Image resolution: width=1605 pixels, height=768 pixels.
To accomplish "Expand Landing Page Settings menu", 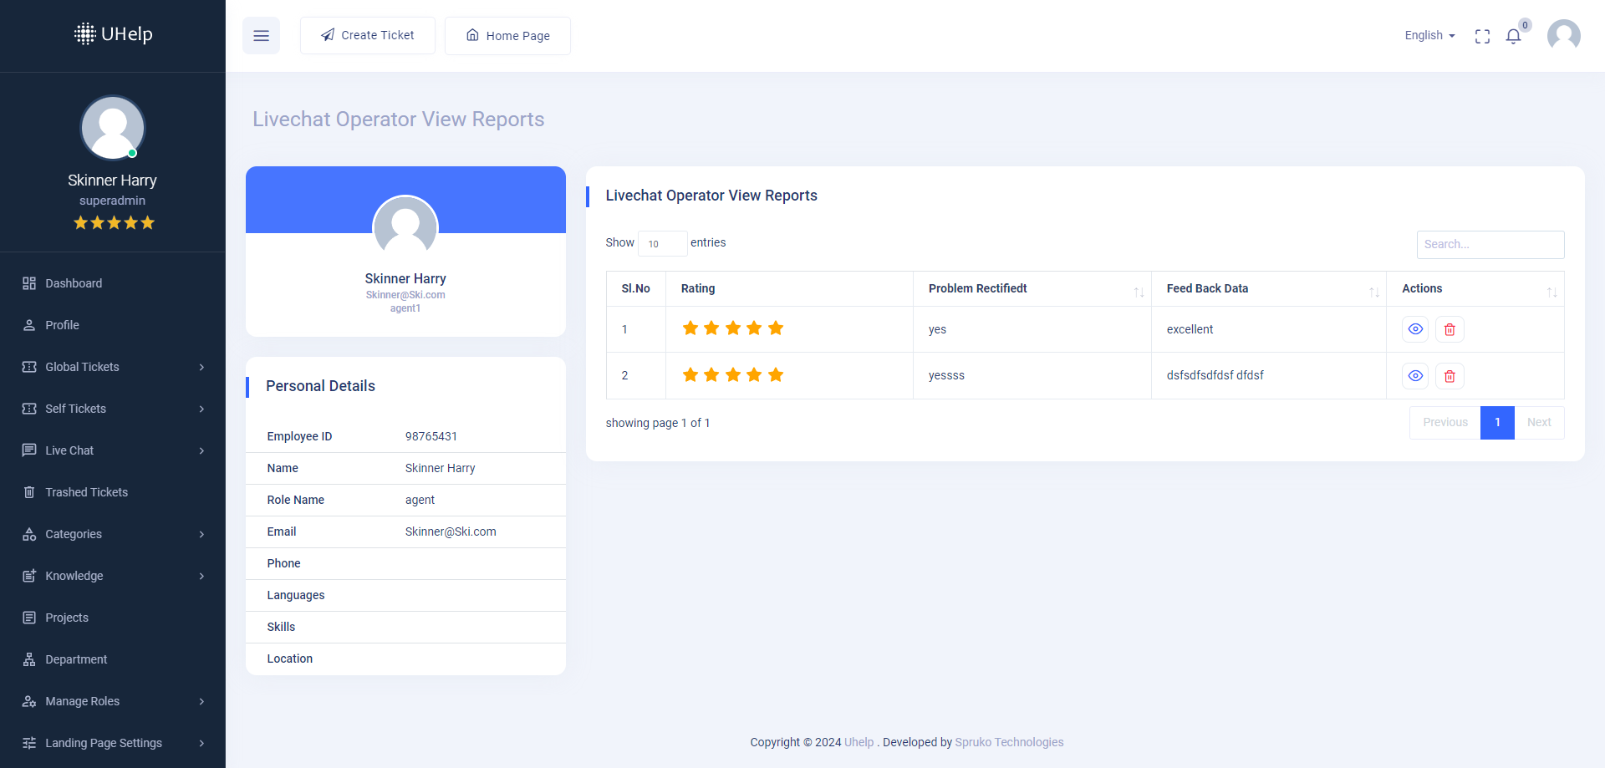I will 104,743.
